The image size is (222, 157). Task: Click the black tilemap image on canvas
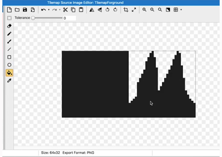point(129,84)
